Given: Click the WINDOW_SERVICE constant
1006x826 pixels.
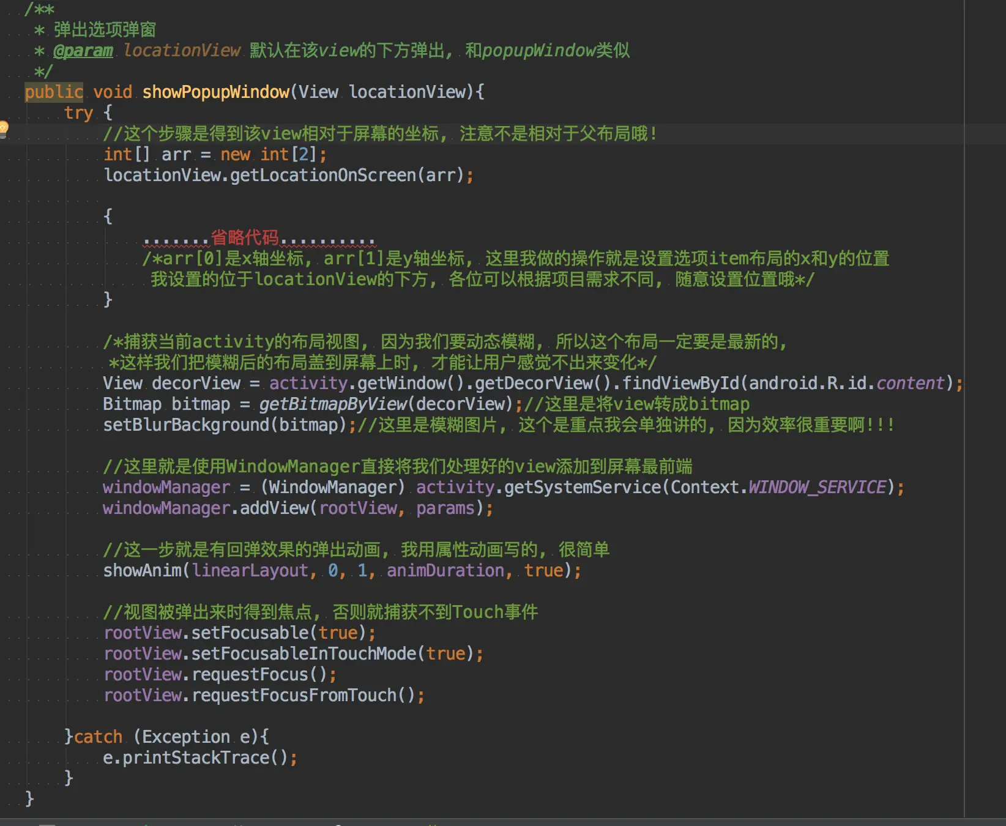Looking at the screenshot, I should coord(818,488).
